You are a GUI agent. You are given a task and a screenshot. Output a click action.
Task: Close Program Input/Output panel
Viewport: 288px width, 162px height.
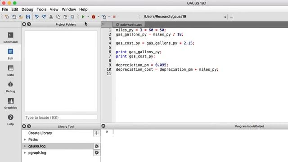pyautogui.click(x=103, y=126)
